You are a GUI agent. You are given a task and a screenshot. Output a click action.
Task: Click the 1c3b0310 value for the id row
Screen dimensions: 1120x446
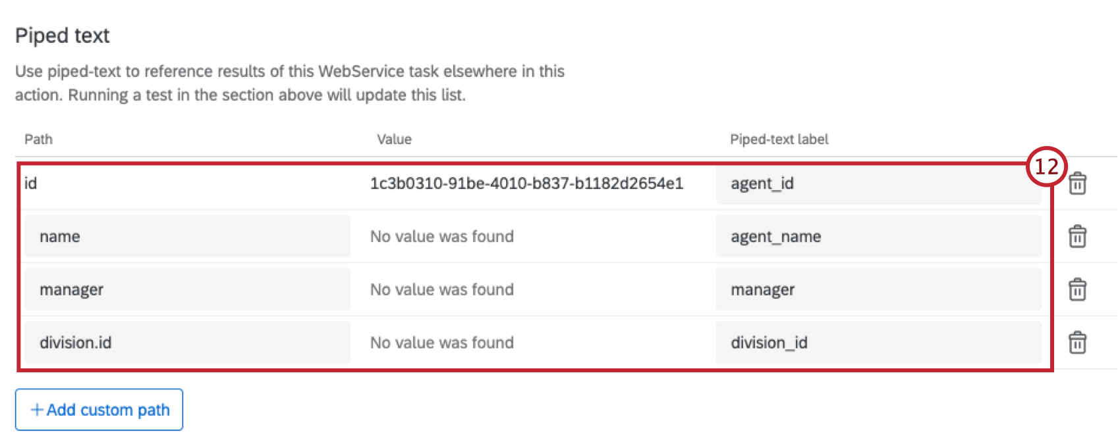coord(527,184)
